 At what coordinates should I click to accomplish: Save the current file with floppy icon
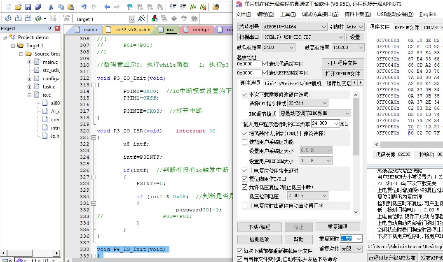point(28,7)
